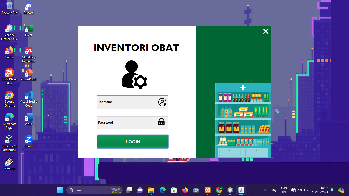Open the Windows Start menu

tap(60, 190)
